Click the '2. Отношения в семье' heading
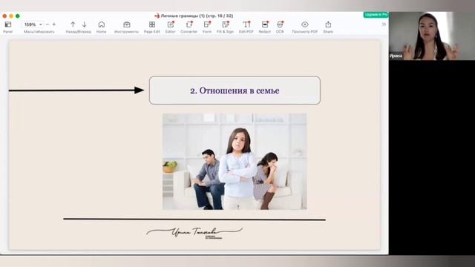This screenshot has height=267, width=475. tap(235, 90)
